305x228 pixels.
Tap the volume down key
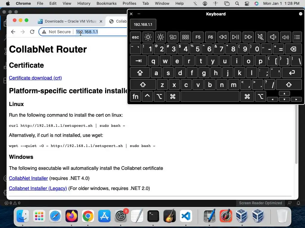click(273, 37)
